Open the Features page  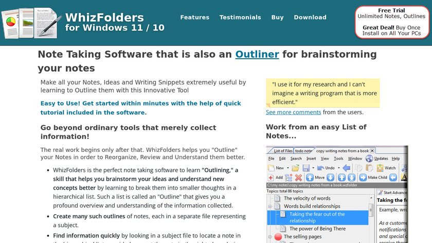click(195, 18)
